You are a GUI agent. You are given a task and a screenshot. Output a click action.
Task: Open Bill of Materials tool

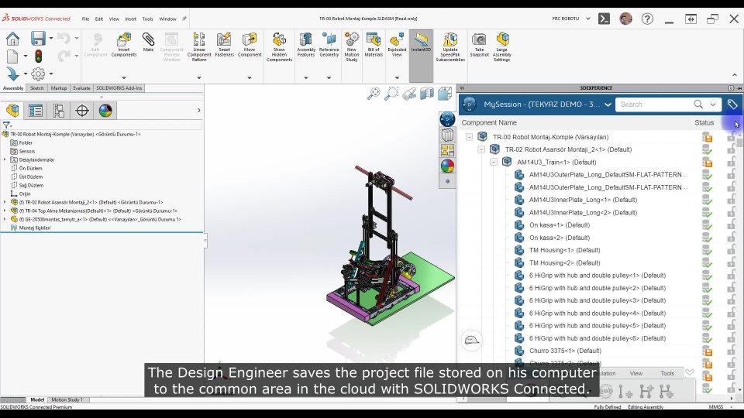pyautogui.click(x=374, y=45)
